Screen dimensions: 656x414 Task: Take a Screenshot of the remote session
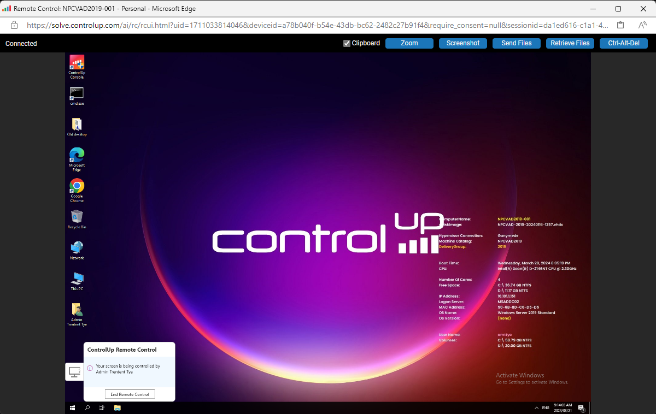462,44
